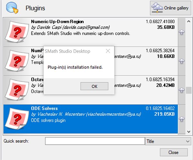Screen dimensions: 193x160
Task: Click the plugin list scrollbar thumb
Action: pos(189,90)
